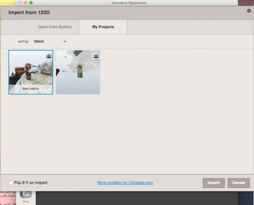Click shared-group icon on Red m&ms thumbnail
This screenshot has height=205, width=254.
click(49, 56)
